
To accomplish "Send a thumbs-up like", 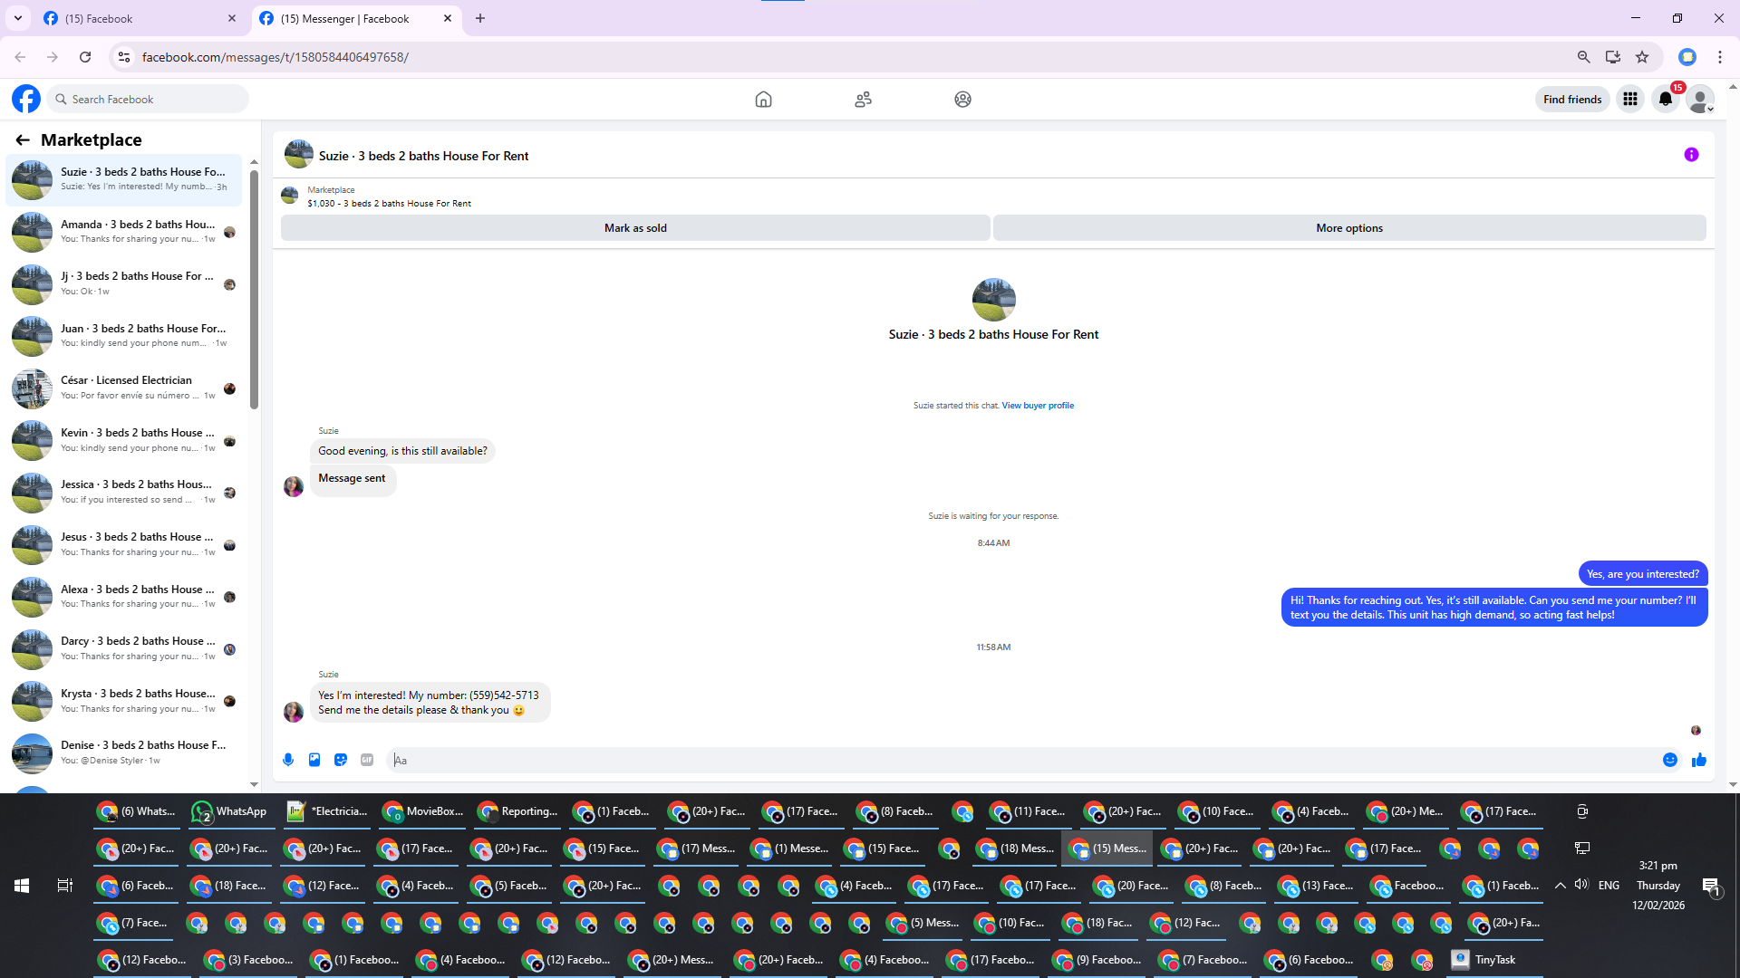I will click(x=1699, y=760).
